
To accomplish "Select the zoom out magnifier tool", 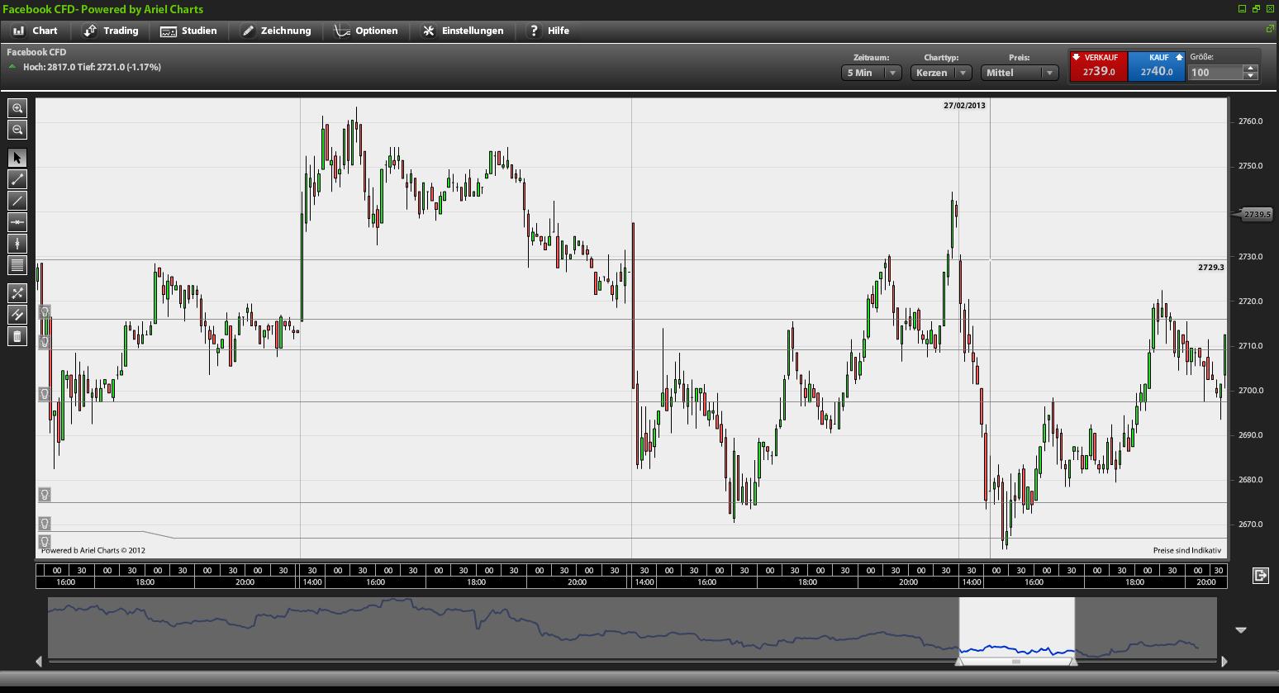I will coord(17,130).
